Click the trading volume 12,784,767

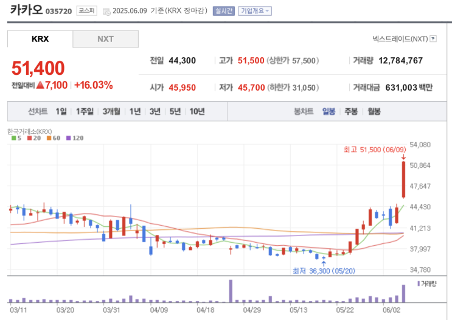(x=401, y=61)
